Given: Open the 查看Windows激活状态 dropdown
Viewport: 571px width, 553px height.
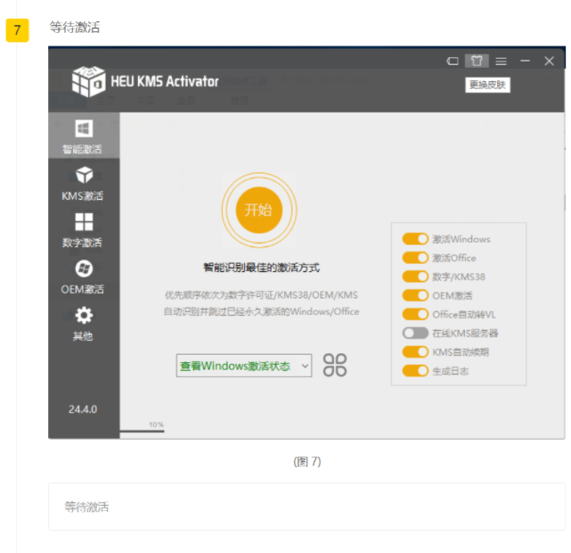Looking at the screenshot, I should click(x=244, y=366).
